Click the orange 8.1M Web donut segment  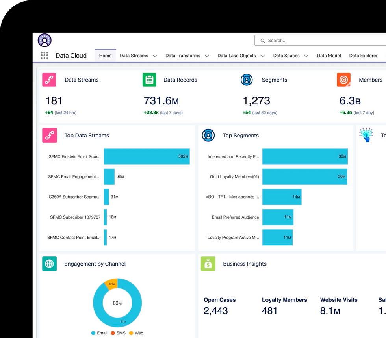point(112,284)
